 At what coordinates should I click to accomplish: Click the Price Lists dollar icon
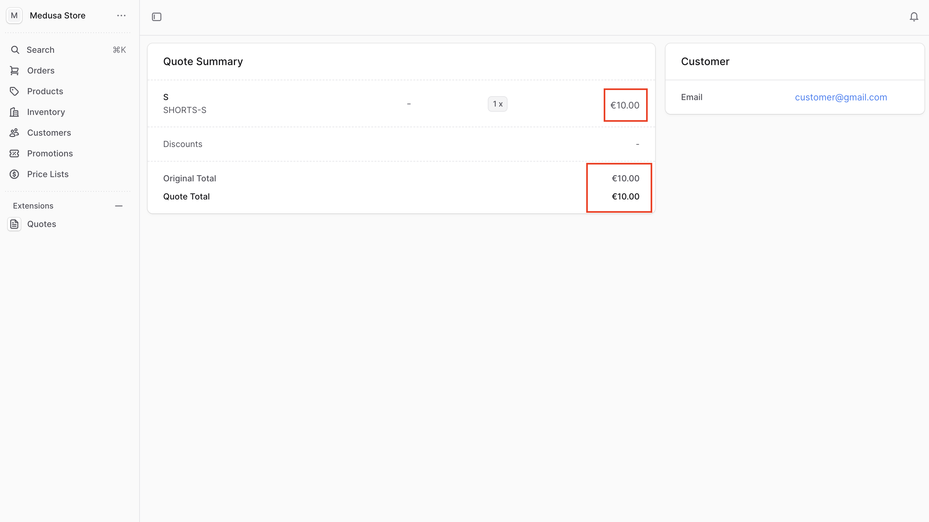pos(15,174)
